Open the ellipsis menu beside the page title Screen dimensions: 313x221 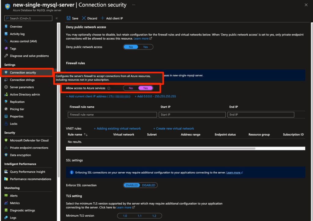pos(134,5)
